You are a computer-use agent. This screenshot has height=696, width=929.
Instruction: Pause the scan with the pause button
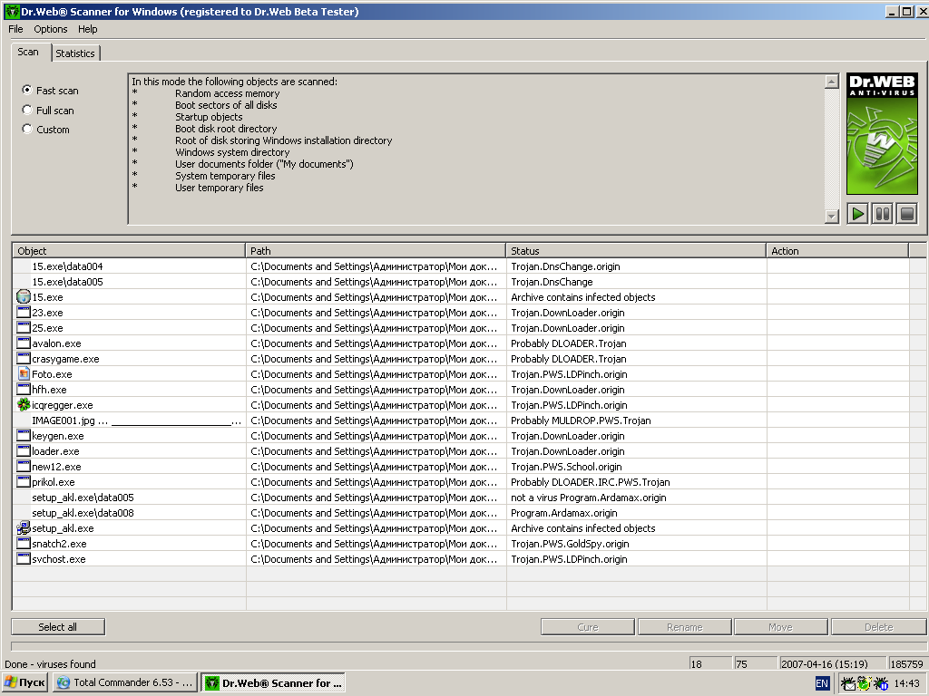tap(882, 214)
